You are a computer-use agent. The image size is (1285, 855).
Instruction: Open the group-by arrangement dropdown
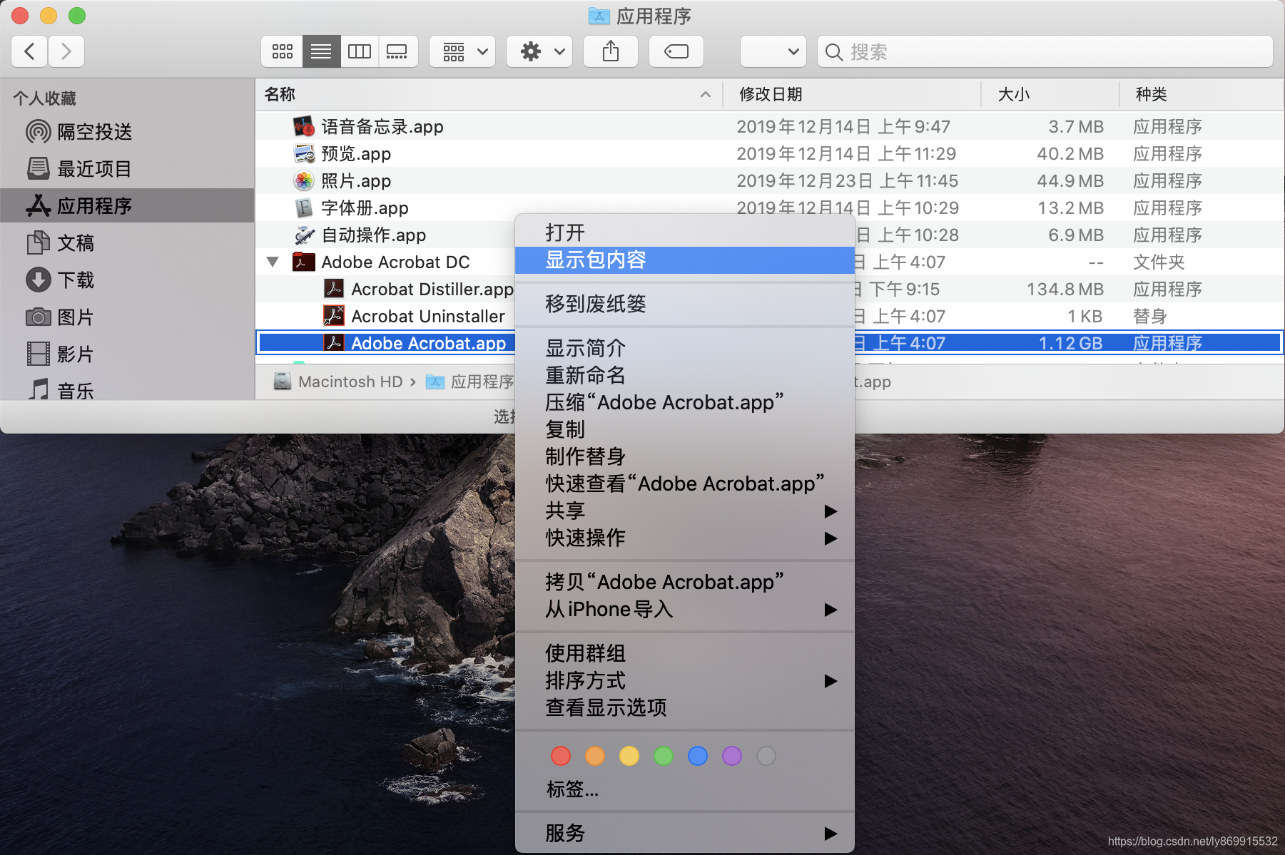pyautogui.click(x=462, y=51)
